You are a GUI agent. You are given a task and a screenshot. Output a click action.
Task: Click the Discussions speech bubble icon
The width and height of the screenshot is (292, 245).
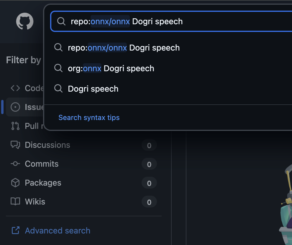15,145
